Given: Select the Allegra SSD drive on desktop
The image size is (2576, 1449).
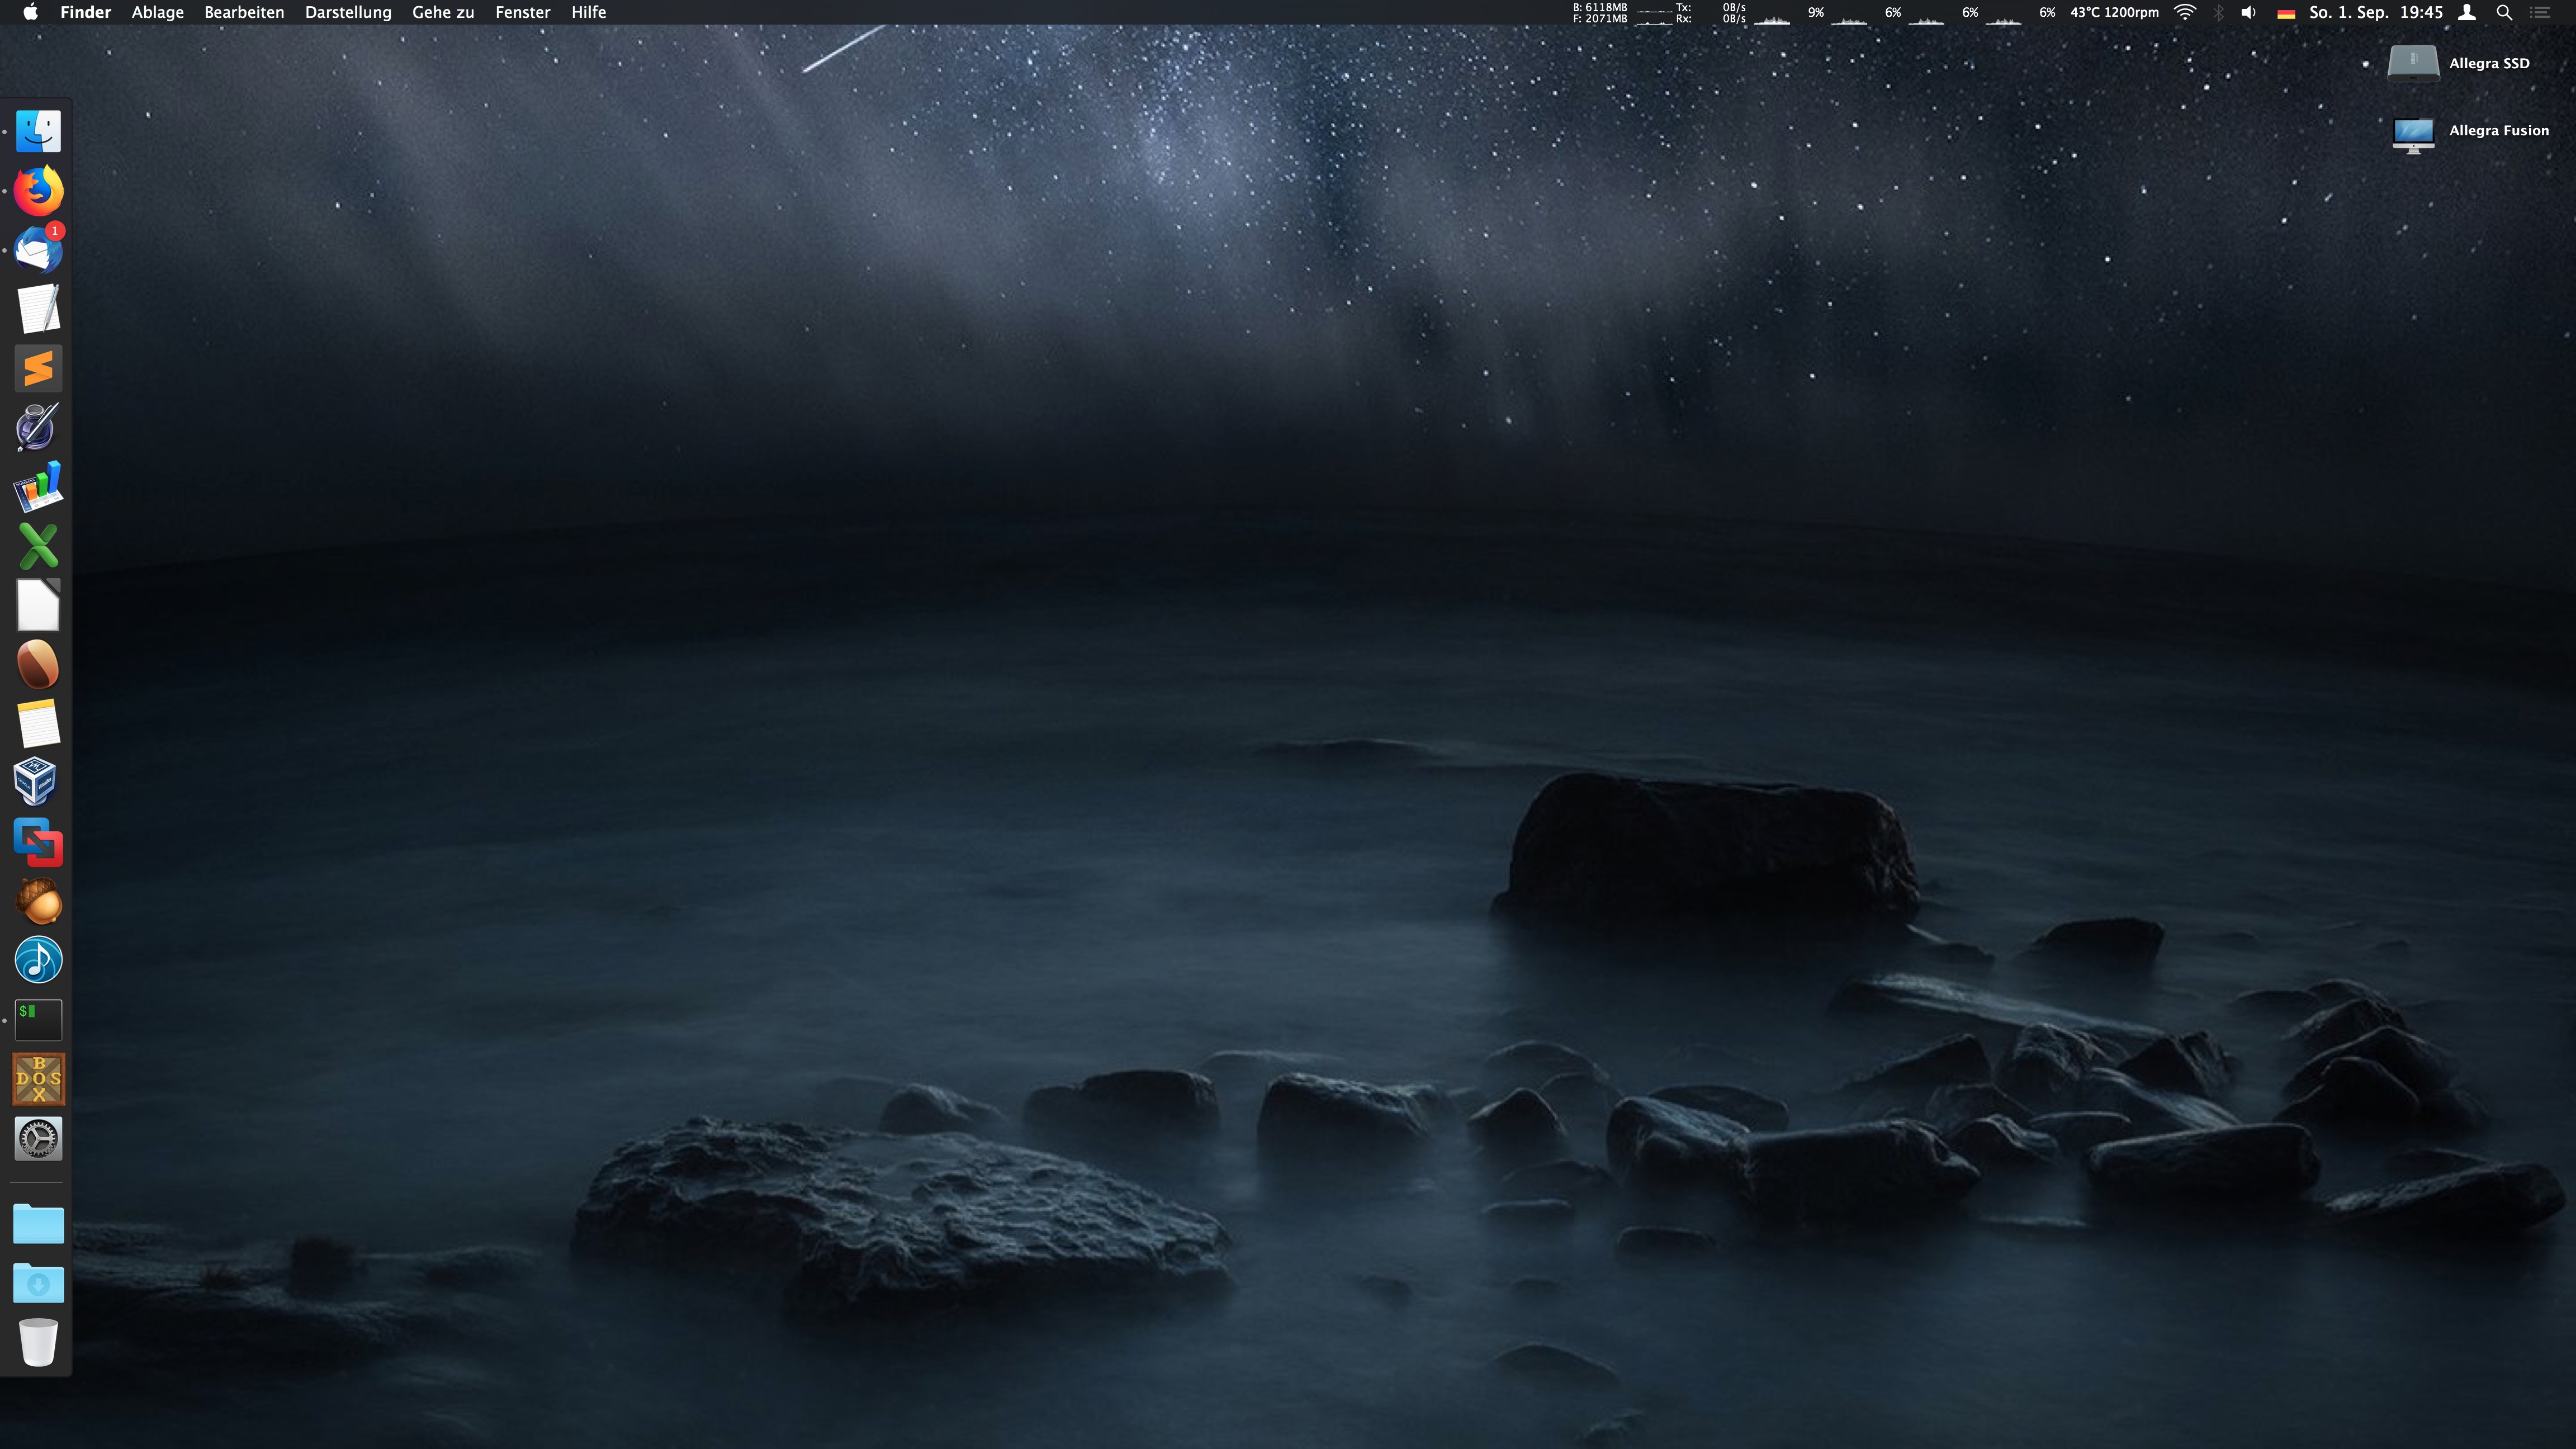Looking at the screenshot, I should coord(2413,63).
